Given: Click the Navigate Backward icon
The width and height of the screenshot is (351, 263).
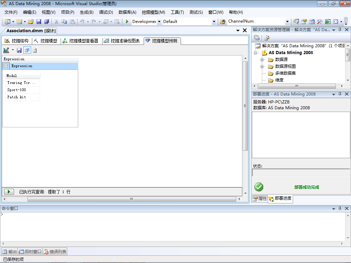Looking at the screenshot, I should click(106, 22).
